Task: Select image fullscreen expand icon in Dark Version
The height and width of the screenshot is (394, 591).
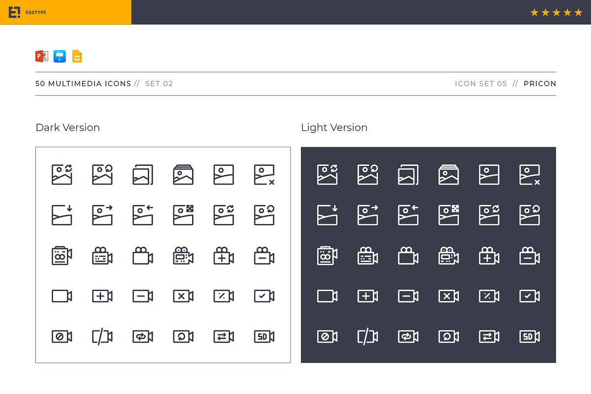Action: click(x=183, y=215)
